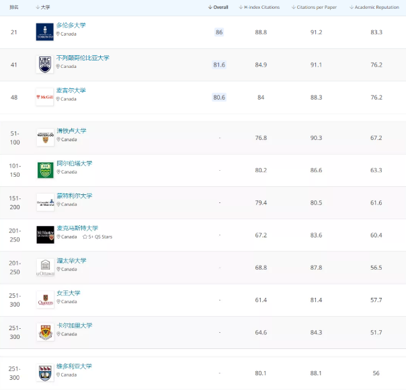
Task: Click H-index value 64.6
Action: [x=261, y=333]
